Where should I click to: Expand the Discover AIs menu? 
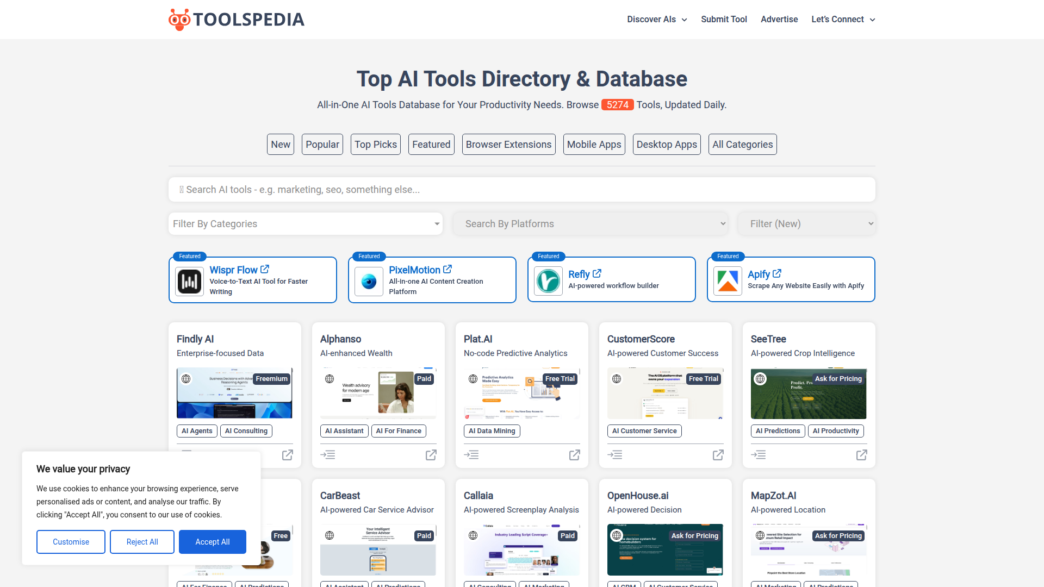(x=657, y=20)
